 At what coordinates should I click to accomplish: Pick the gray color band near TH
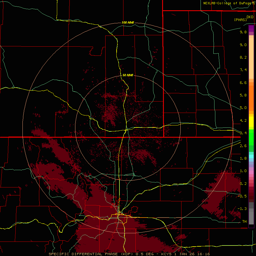click(x=251, y=218)
